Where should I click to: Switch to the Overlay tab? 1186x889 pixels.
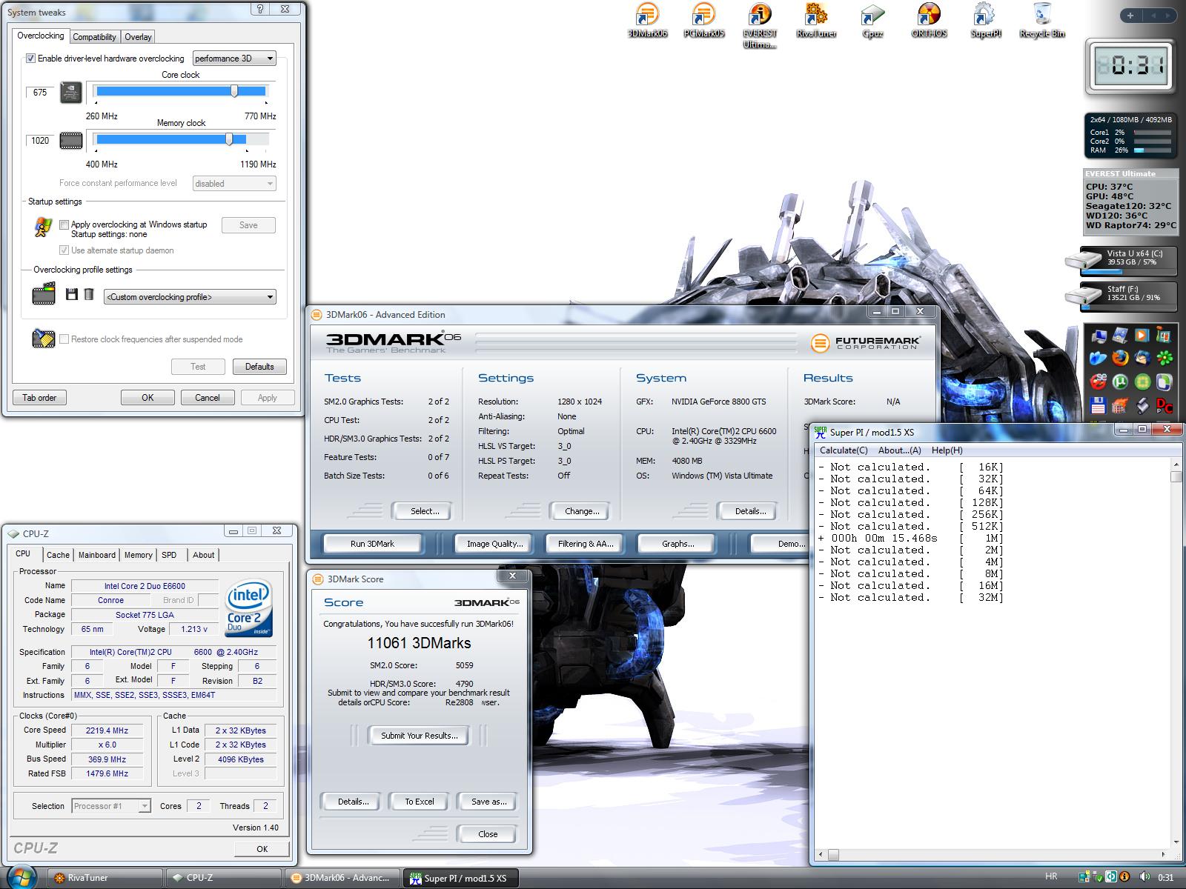click(x=138, y=37)
